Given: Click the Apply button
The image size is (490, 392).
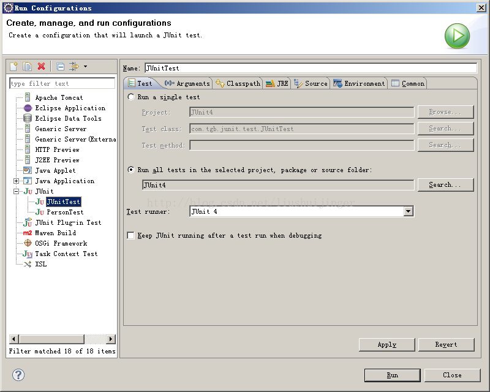Looking at the screenshot, I should point(387,344).
